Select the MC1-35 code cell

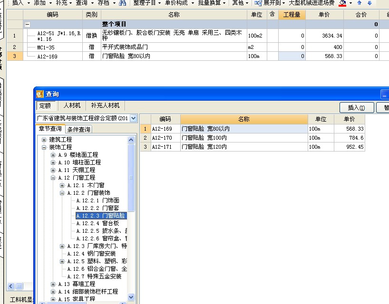pos(53,47)
